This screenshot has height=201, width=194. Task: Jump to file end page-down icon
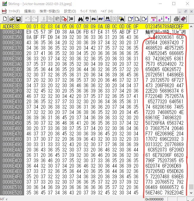point(137,19)
